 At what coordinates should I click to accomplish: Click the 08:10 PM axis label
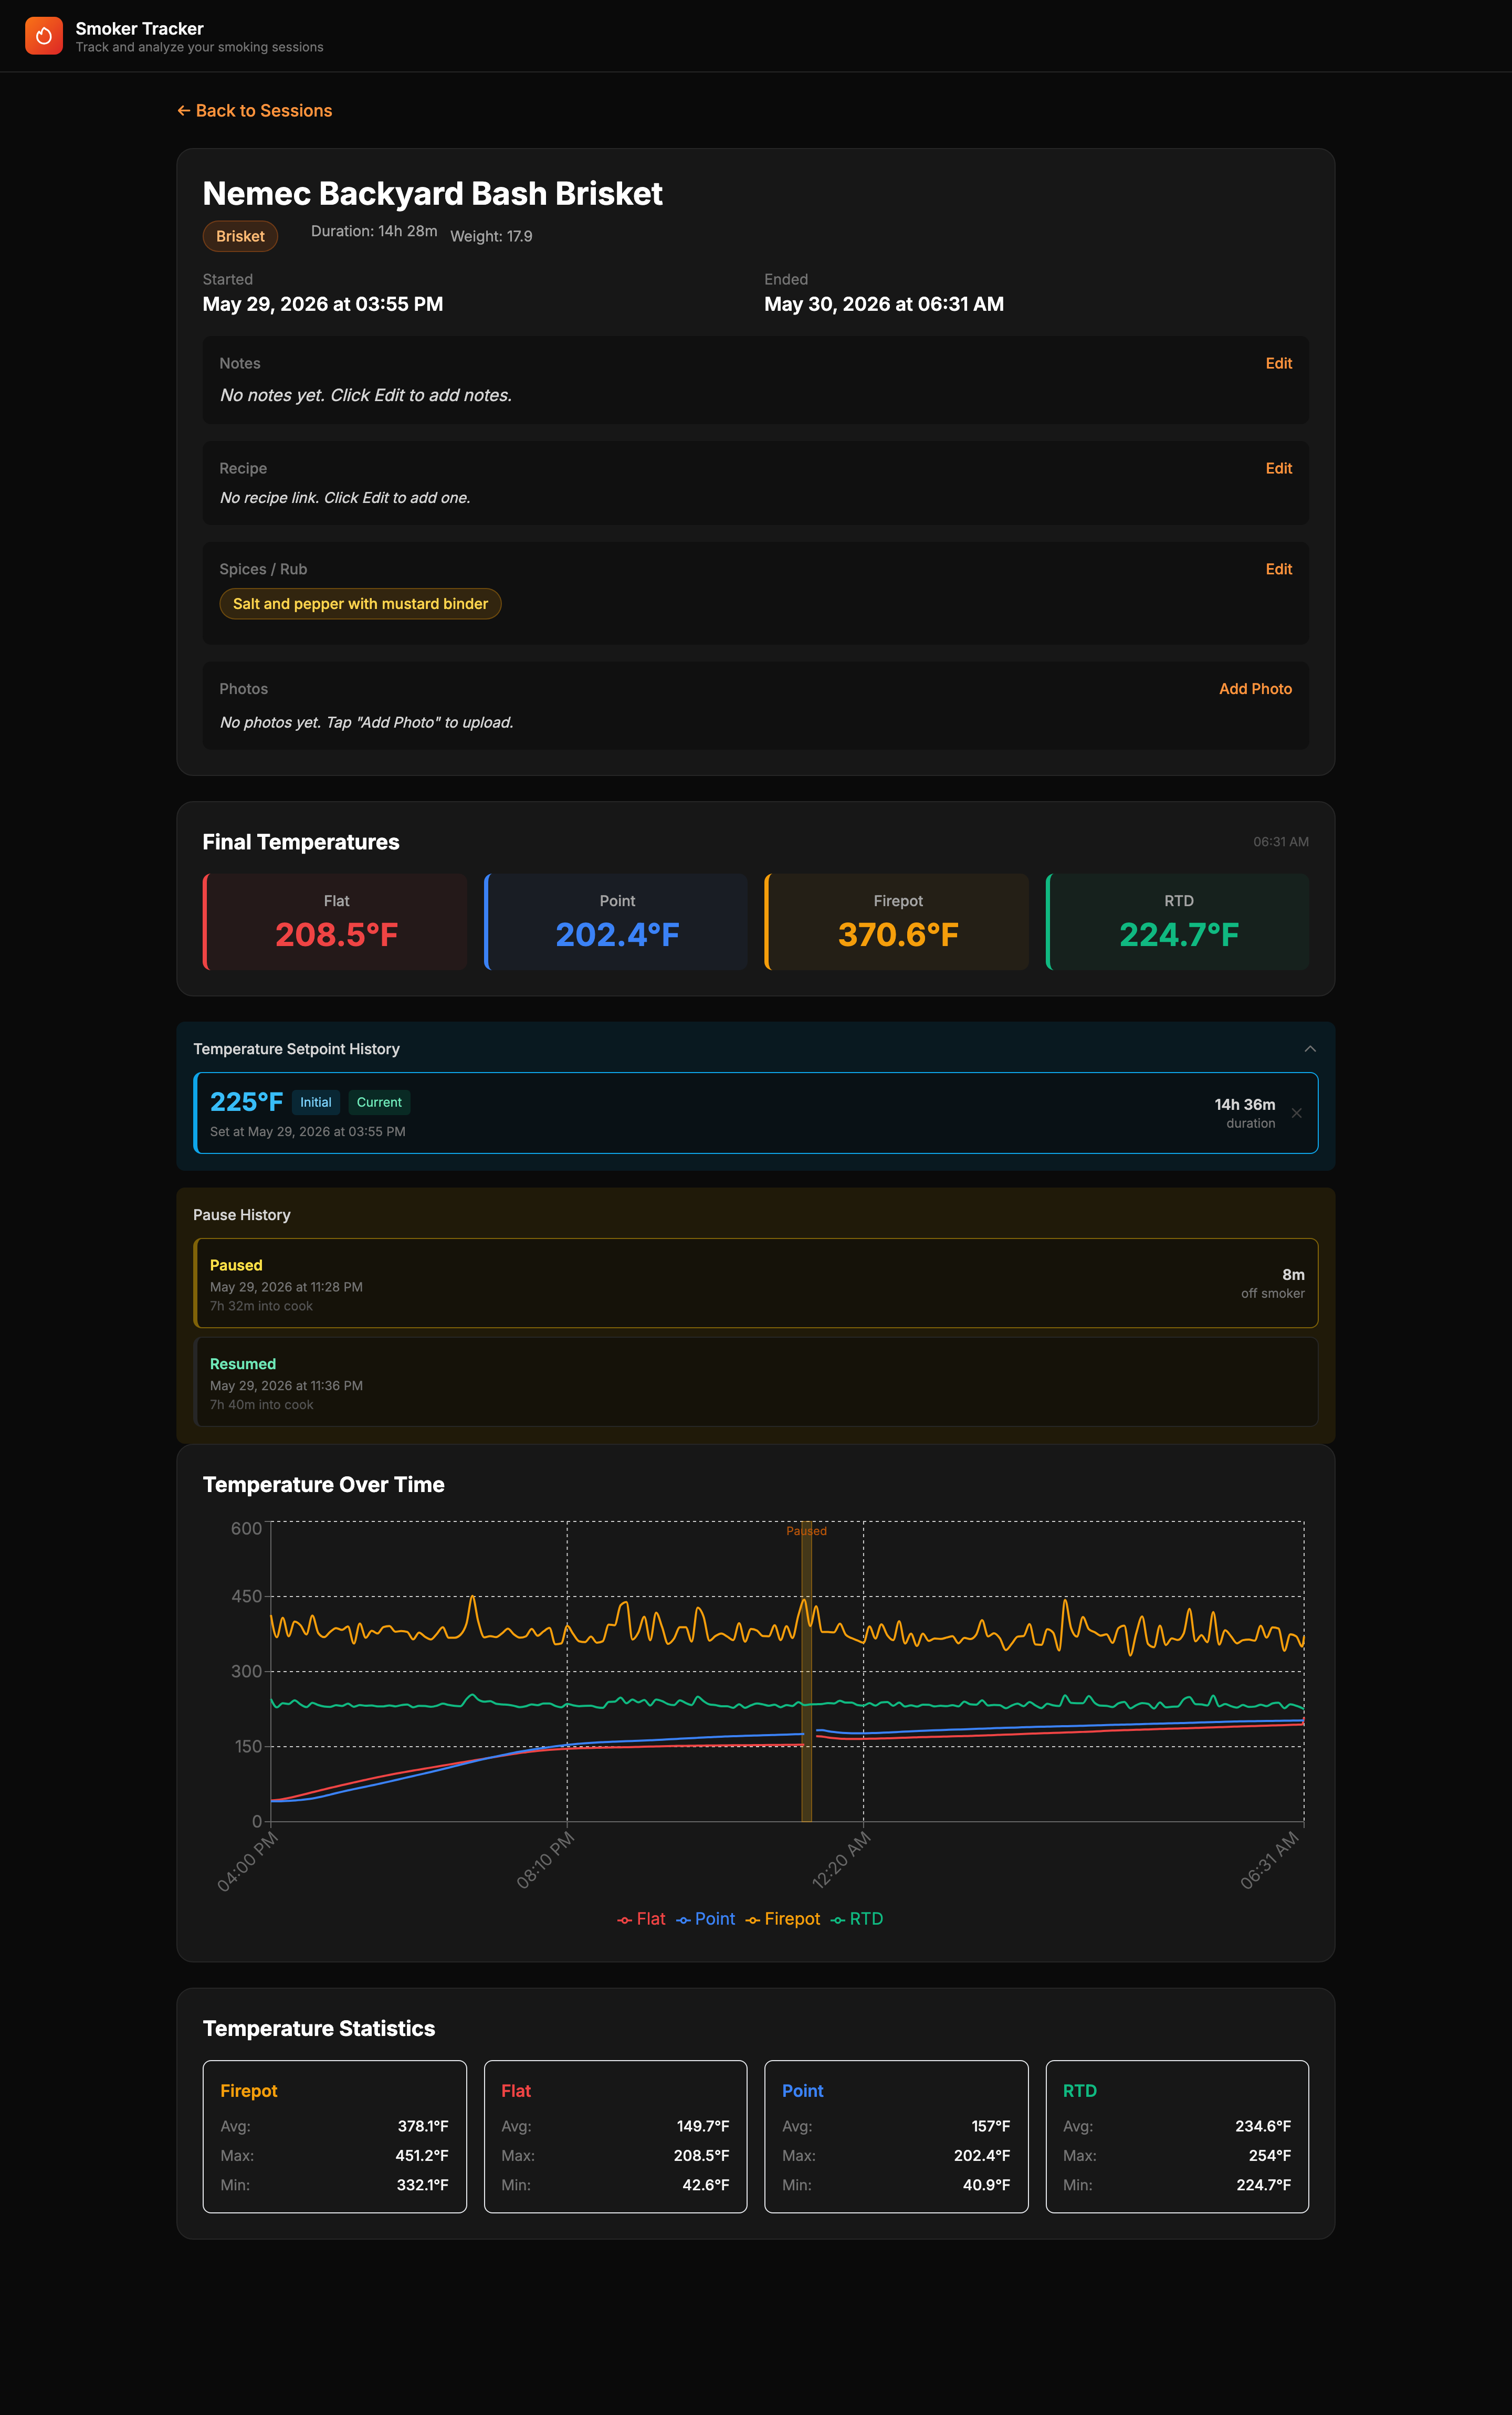click(545, 1860)
